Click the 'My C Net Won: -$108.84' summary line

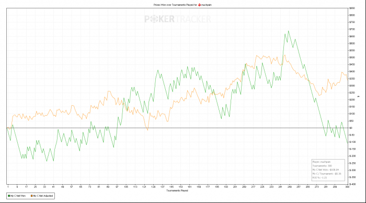pyautogui.click(x=326, y=170)
